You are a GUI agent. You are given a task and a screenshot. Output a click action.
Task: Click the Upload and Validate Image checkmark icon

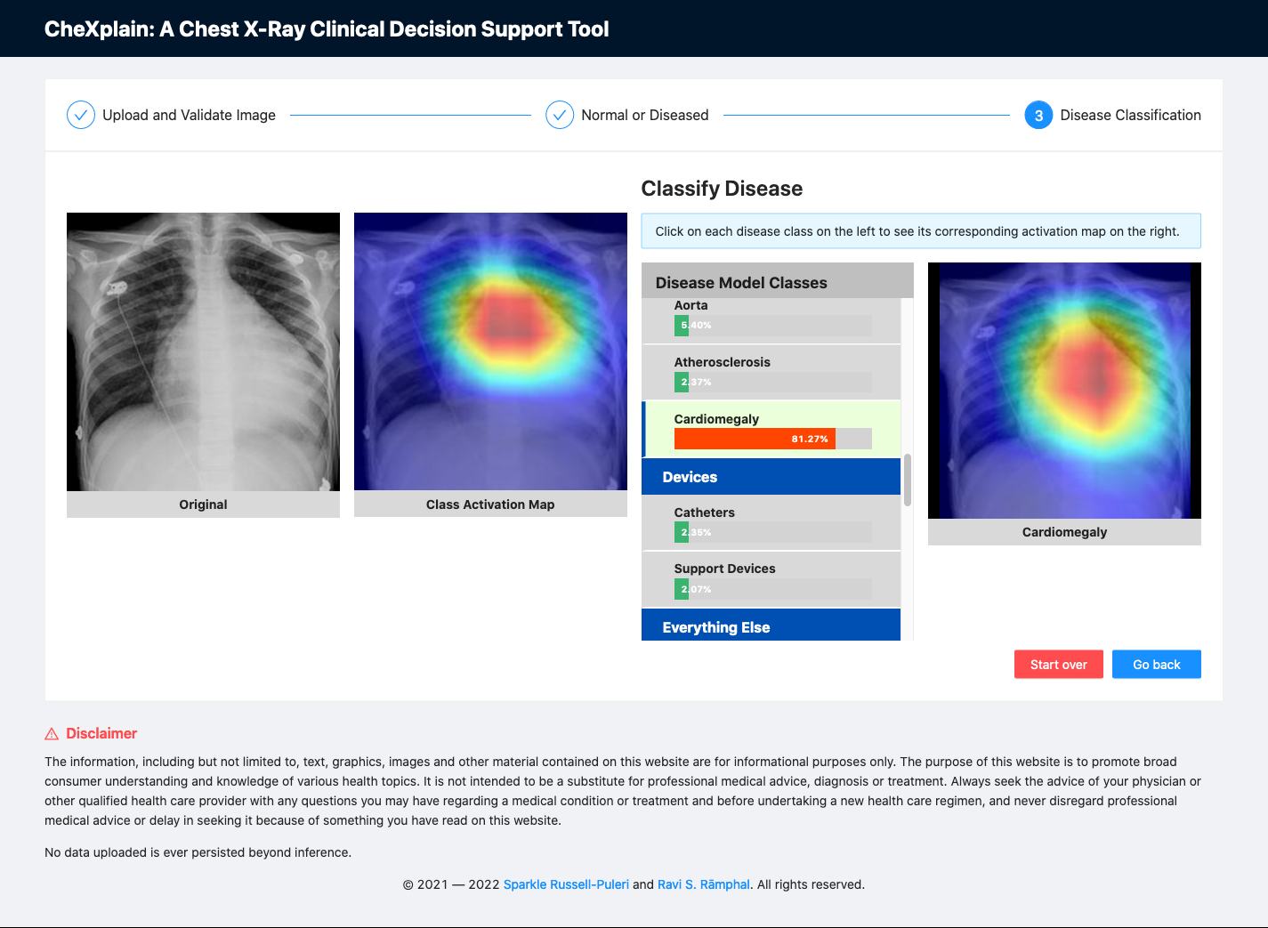click(81, 115)
